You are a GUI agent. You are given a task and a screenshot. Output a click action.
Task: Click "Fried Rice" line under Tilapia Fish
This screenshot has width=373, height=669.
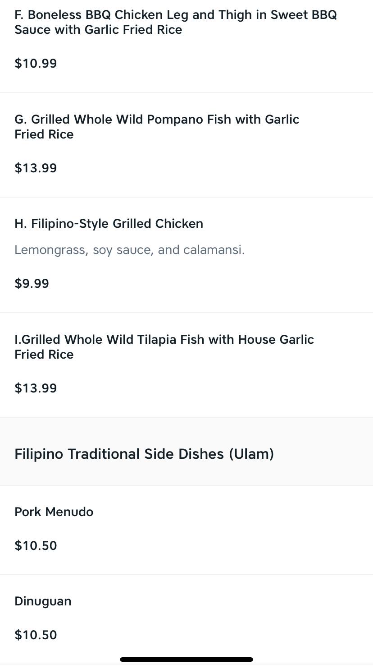tap(44, 355)
